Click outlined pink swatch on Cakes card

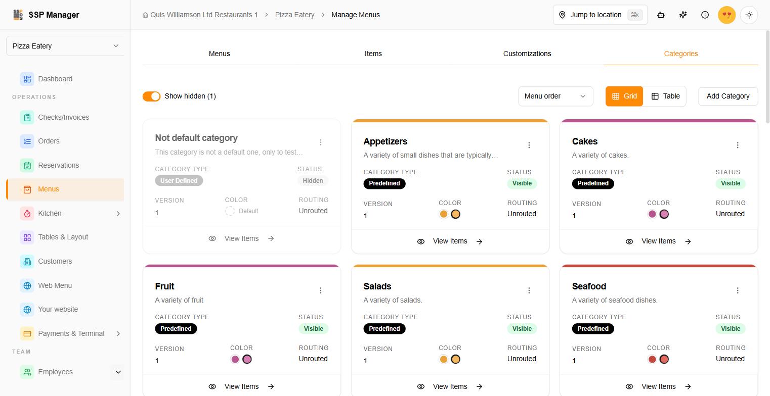pyautogui.click(x=664, y=214)
